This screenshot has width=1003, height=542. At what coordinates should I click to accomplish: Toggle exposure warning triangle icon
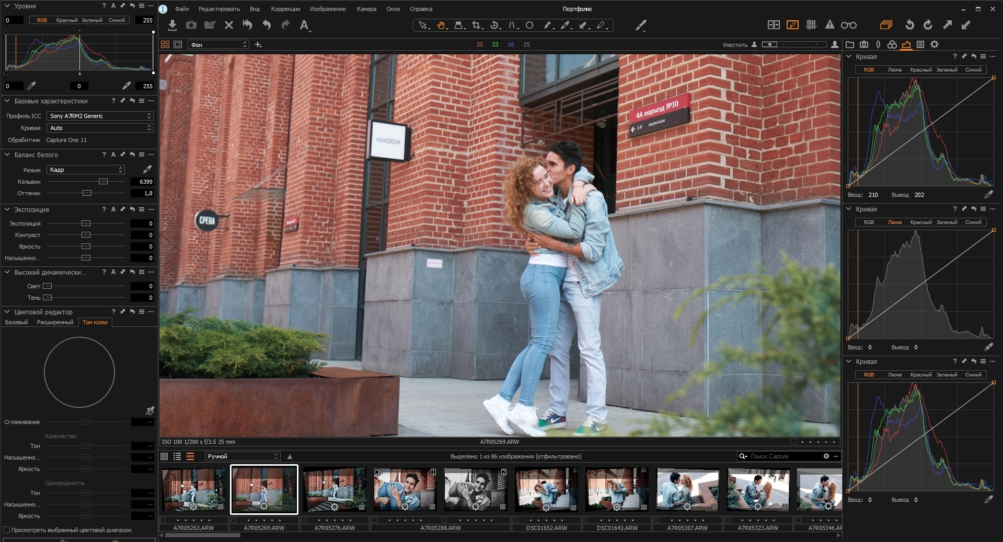[x=829, y=25]
